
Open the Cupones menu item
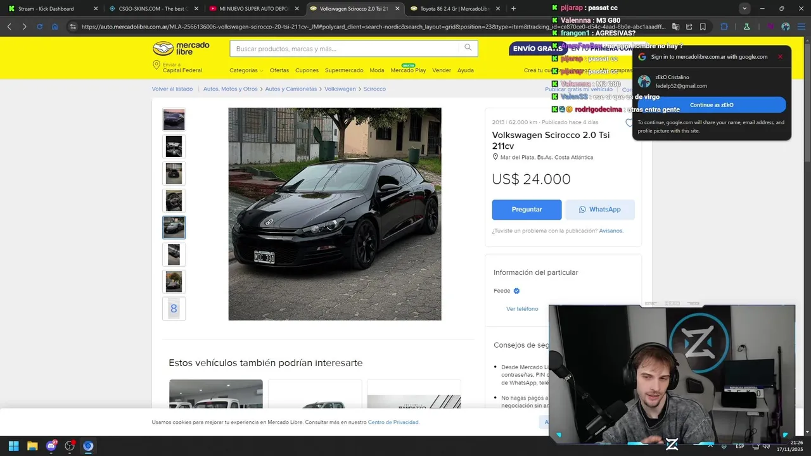pos(307,70)
